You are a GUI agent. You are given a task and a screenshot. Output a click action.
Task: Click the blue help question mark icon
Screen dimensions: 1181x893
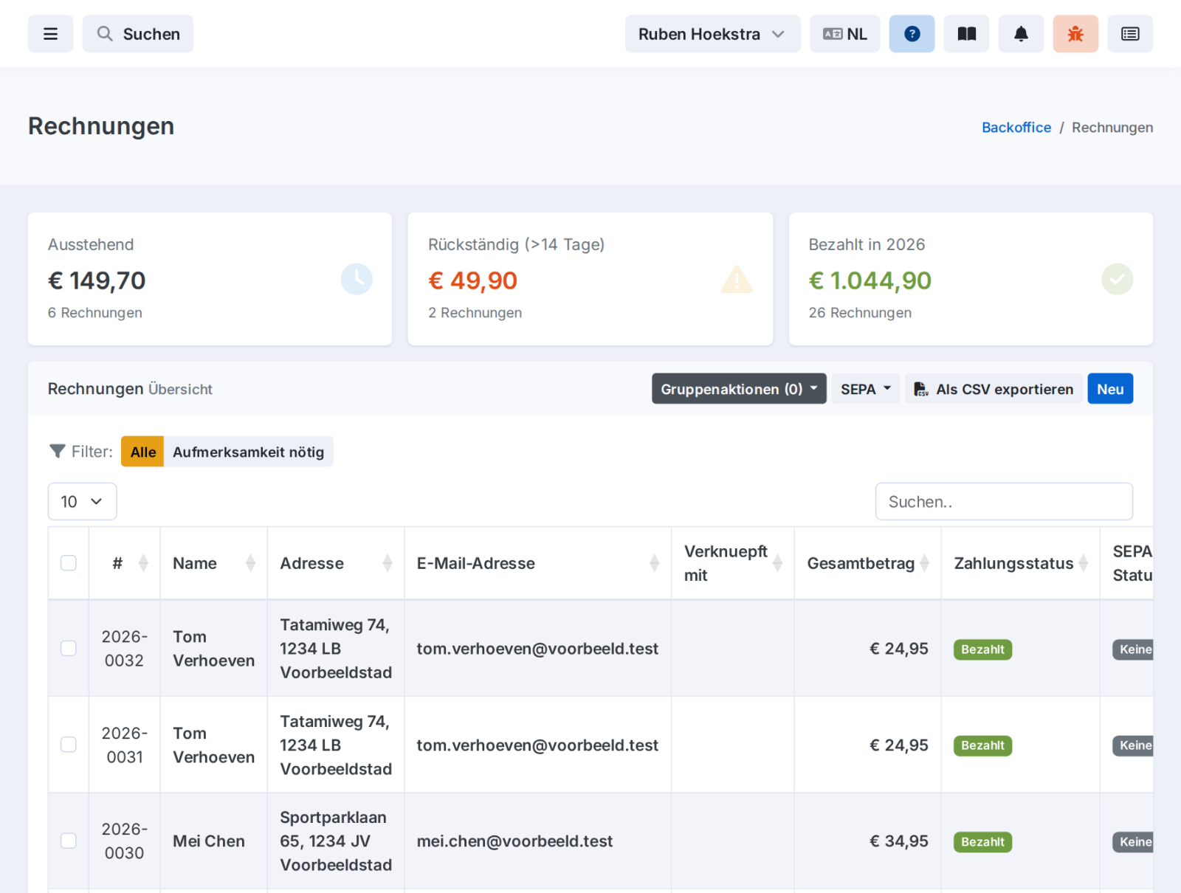pos(912,34)
